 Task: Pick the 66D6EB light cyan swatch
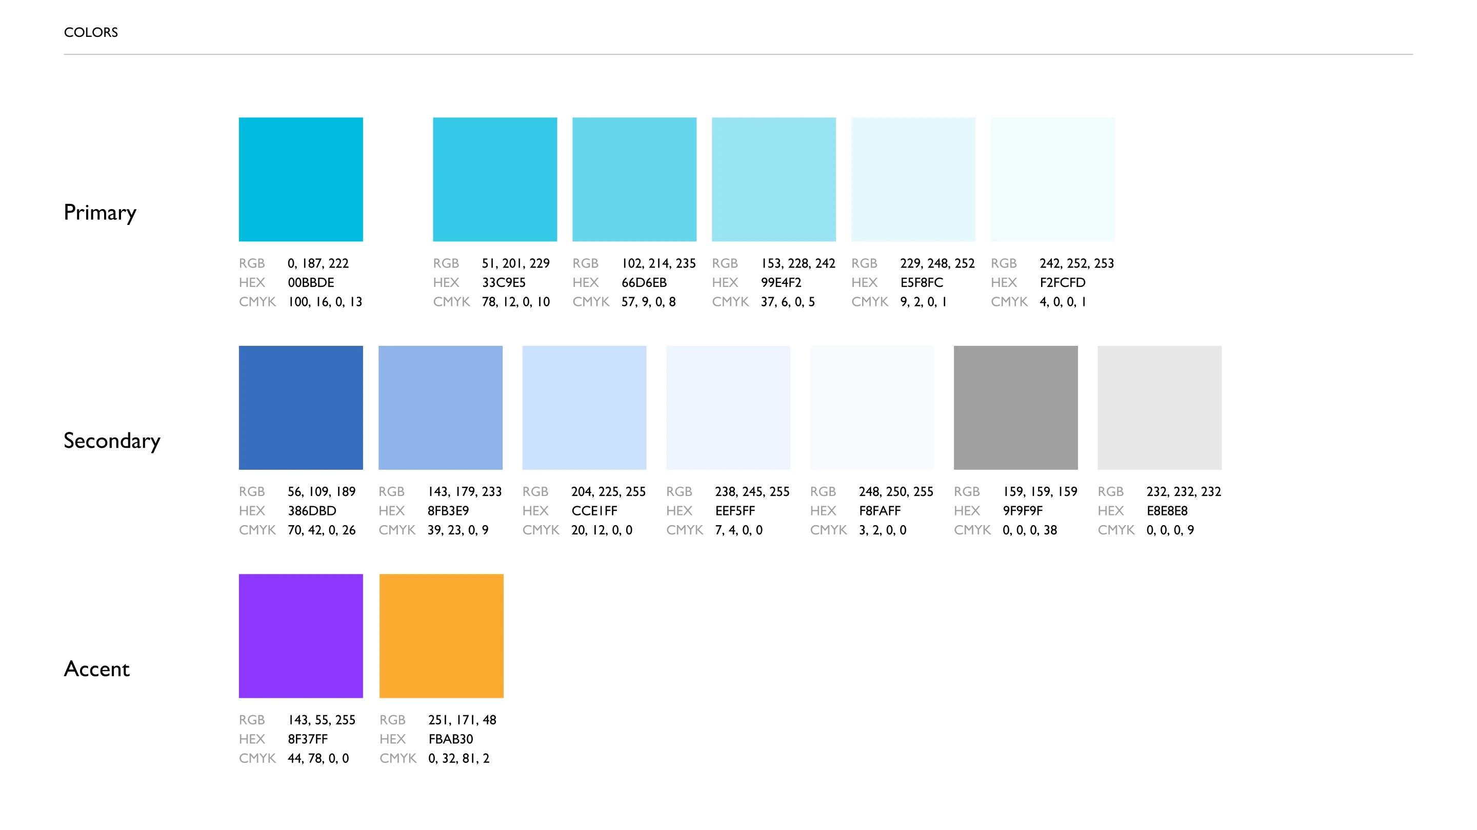(x=634, y=179)
